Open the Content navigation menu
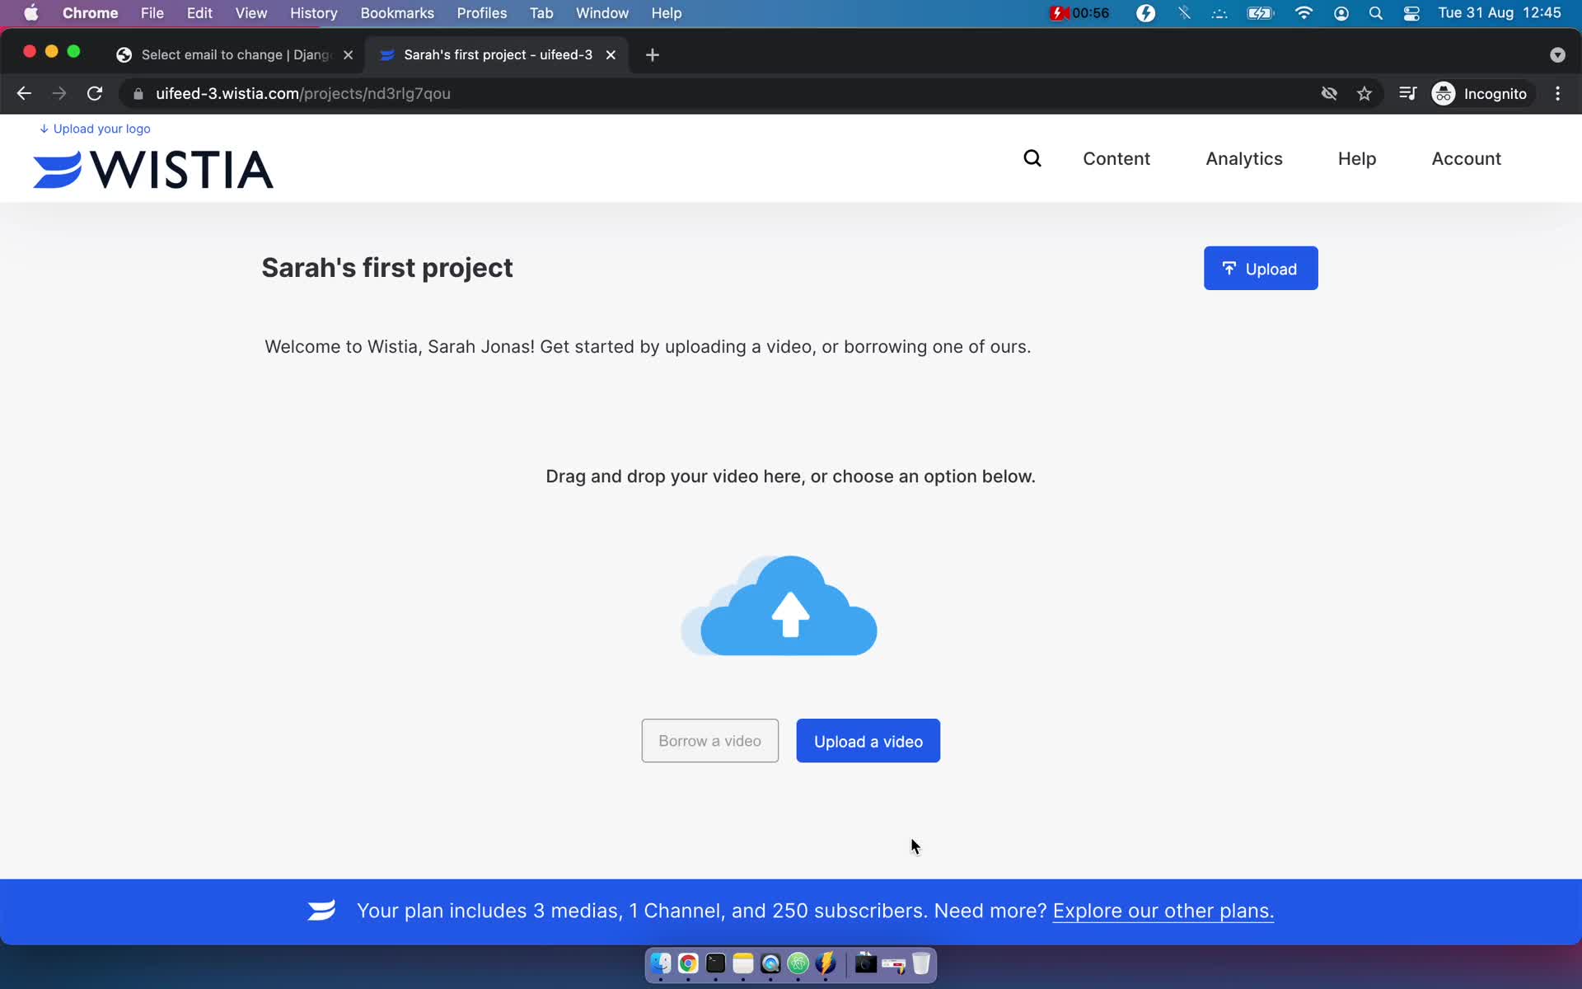This screenshot has width=1582, height=989. pos(1116,158)
